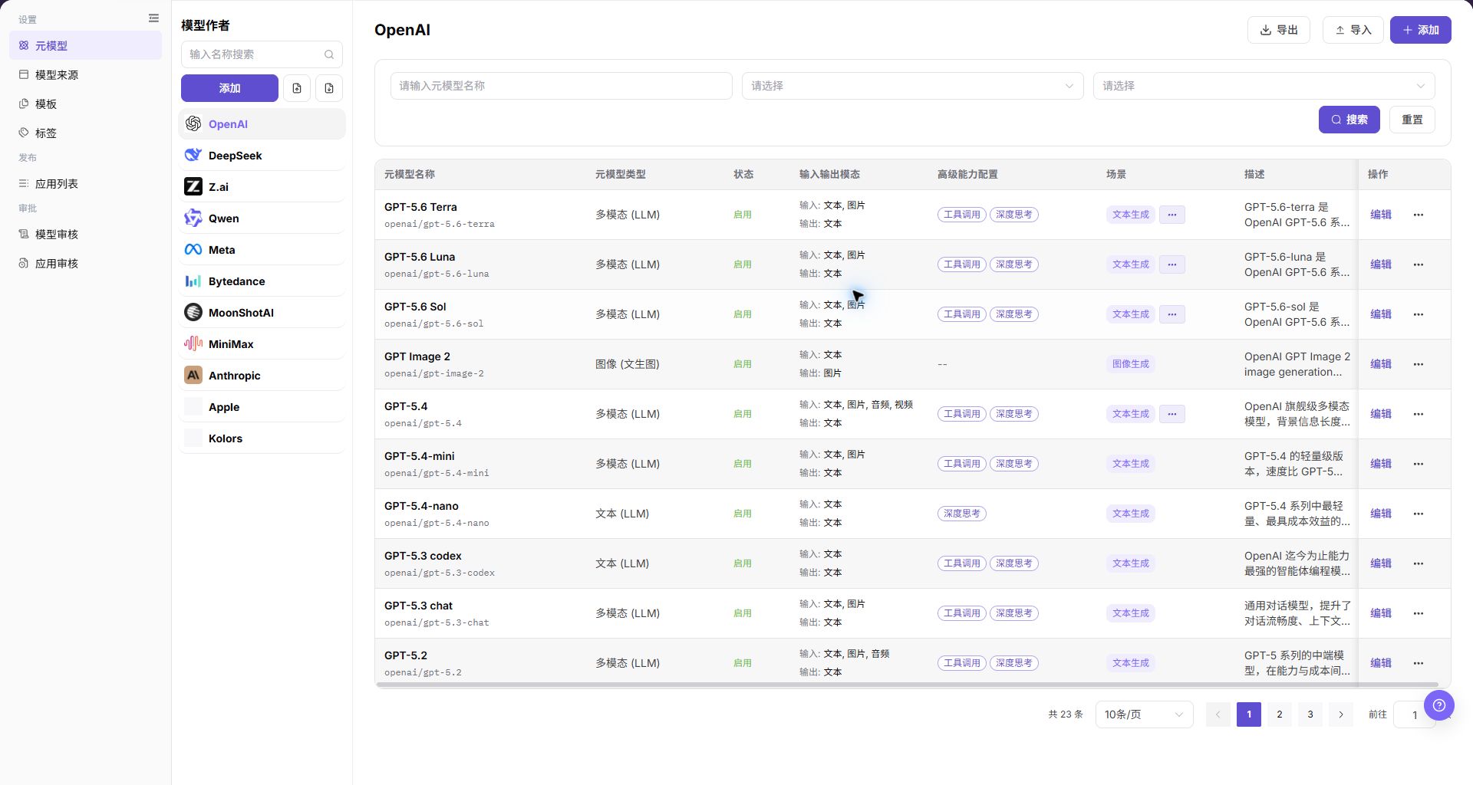Viewport: 1473px width, 785px height.
Task: Open more actions for GPT-5.6 Terra
Action: pyautogui.click(x=1419, y=215)
